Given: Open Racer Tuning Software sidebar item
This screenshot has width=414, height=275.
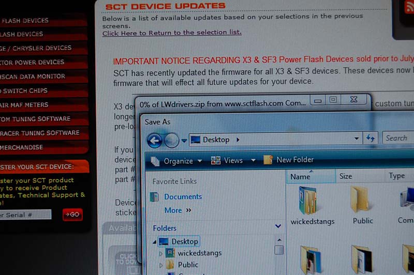Looking at the screenshot, I should 44,133.
